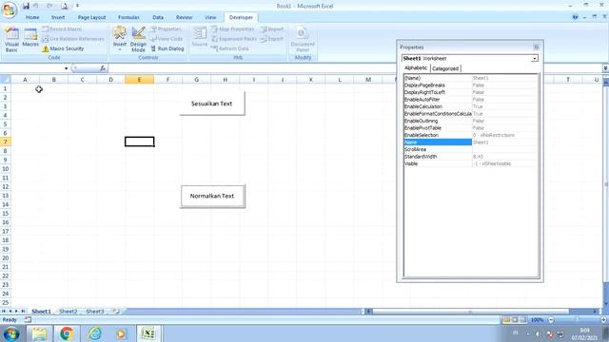The height and width of the screenshot is (342, 609).
Task: Select the EnableSelection property row
Action: tap(471, 135)
